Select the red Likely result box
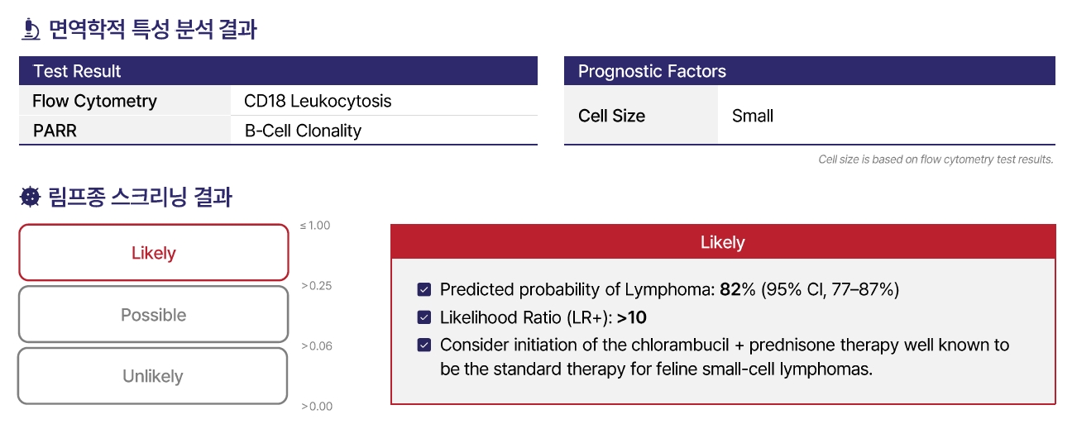The image size is (1072, 424). (x=154, y=253)
